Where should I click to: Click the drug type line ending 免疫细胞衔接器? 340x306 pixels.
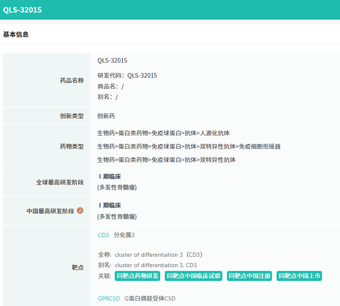pyautogui.click(x=189, y=147)
